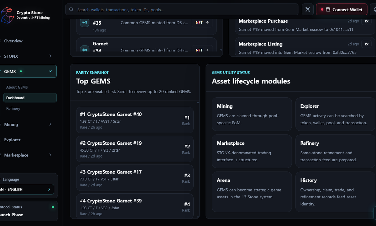Viewport: 376px width, 226px height.
Task: Click the Connect Wallet button
Action: (342, 10)
